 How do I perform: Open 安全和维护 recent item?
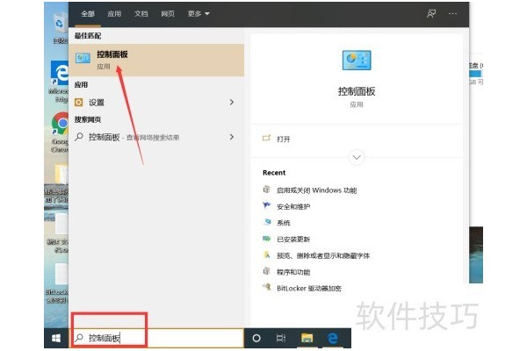coord(293,206)
